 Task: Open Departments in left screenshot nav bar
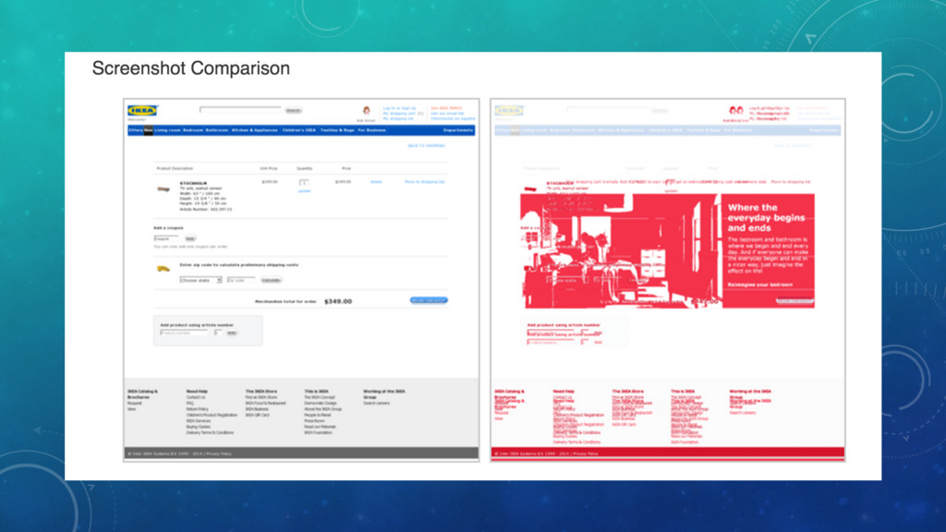point(458,130)
